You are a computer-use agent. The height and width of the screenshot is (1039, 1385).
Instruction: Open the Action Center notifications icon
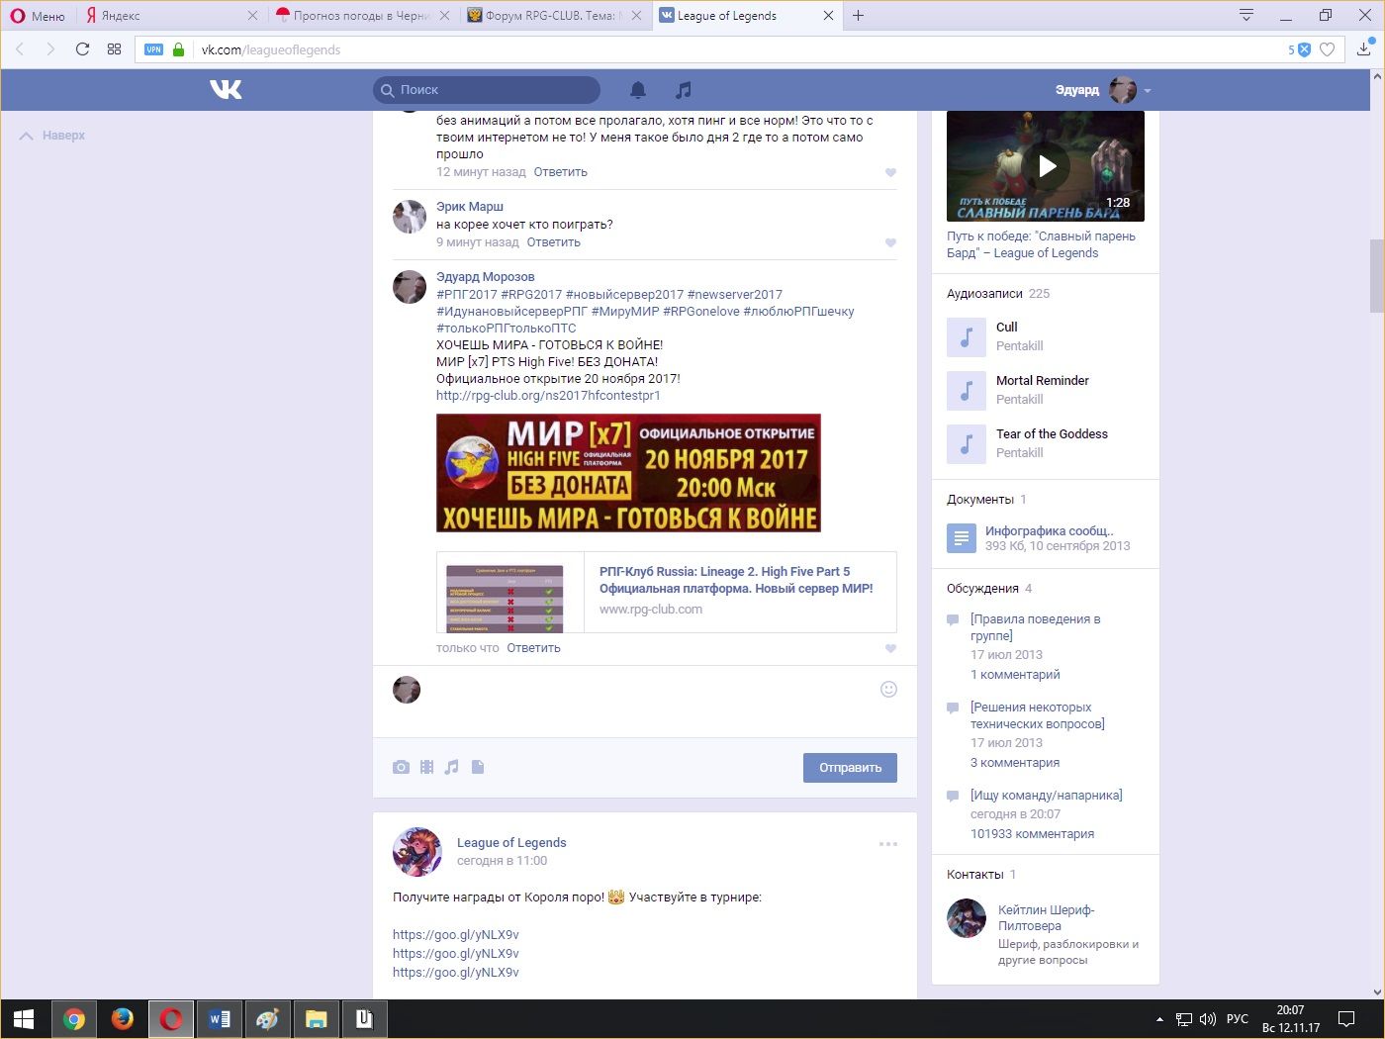[x=1346, y=1019]
